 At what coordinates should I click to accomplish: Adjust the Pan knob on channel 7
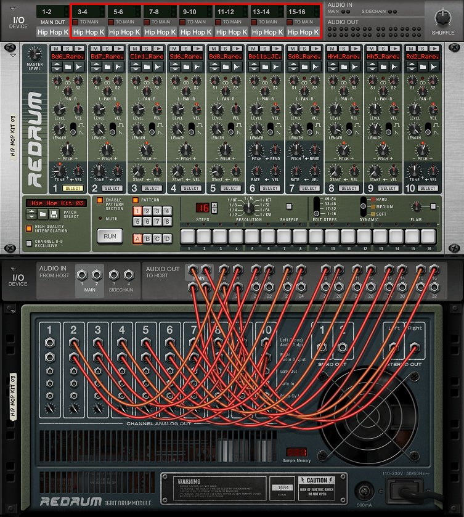coord(304,91)
